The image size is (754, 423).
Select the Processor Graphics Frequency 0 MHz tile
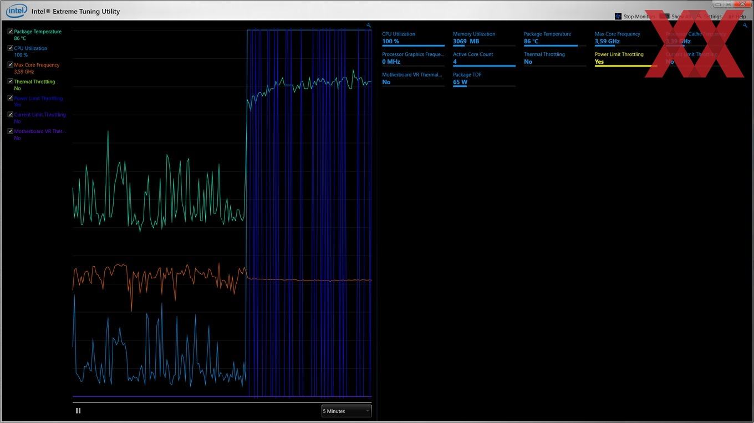pos(413,59)
